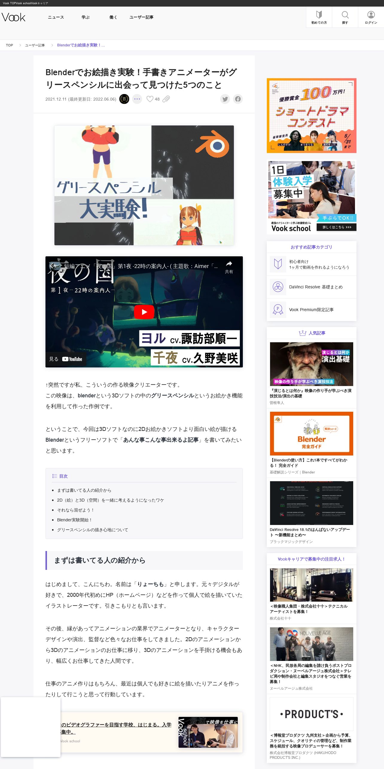
Task: Open Blender 完全ガイド thumbnail
Action: click(x=311, y=433)
